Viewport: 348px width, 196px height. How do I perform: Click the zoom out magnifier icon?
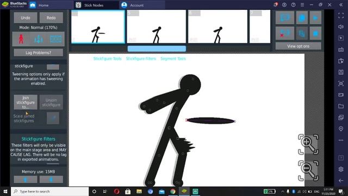[x=308, y=170]
